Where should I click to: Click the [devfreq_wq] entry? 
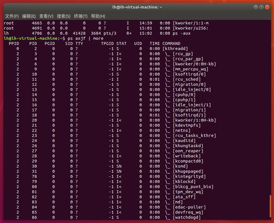coord(188,212)
